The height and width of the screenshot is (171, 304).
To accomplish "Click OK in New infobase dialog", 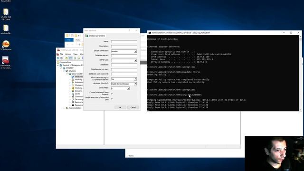I will 120,107.
